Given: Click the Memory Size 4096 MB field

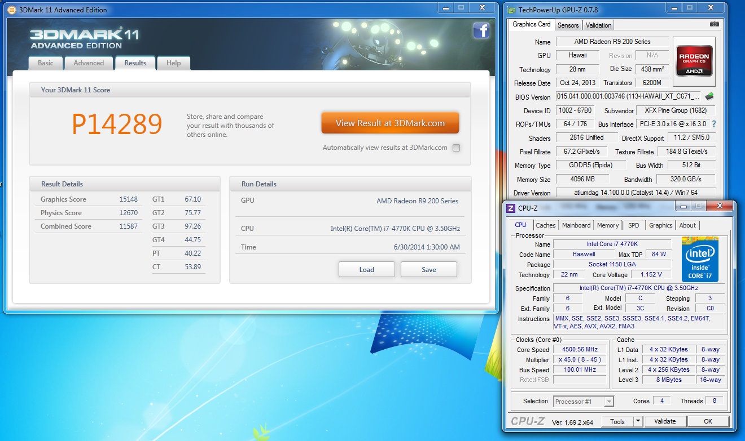Looking at the screenshot, I should coord(583,179).
